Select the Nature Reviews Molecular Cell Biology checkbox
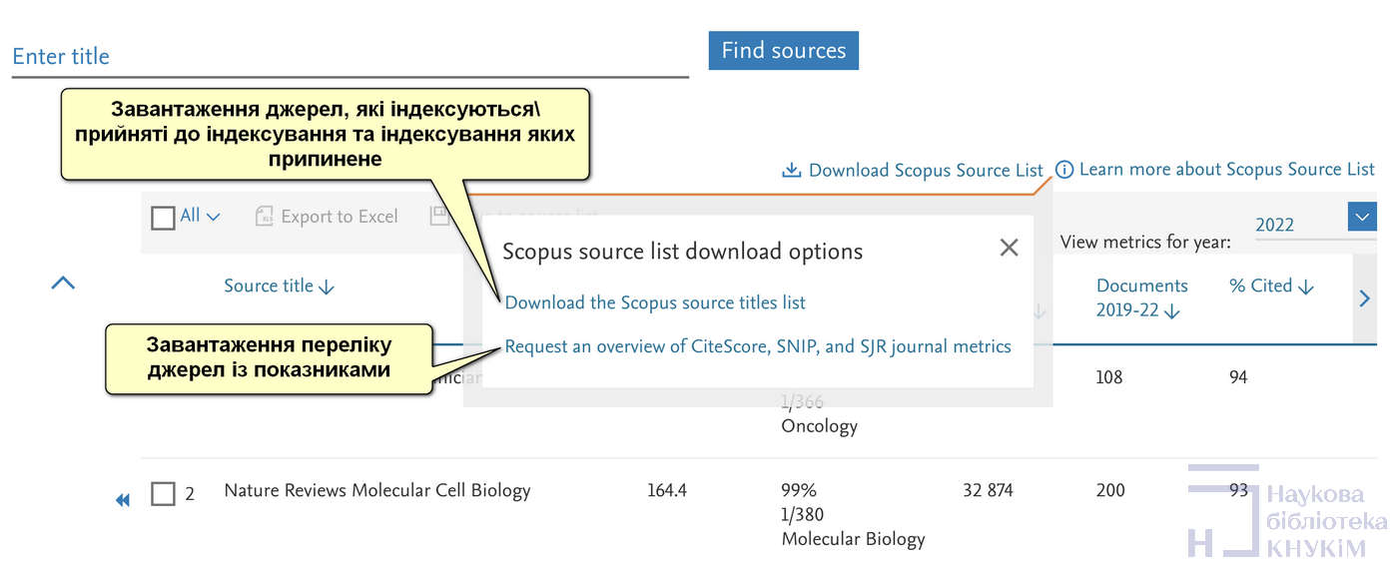 163,493
